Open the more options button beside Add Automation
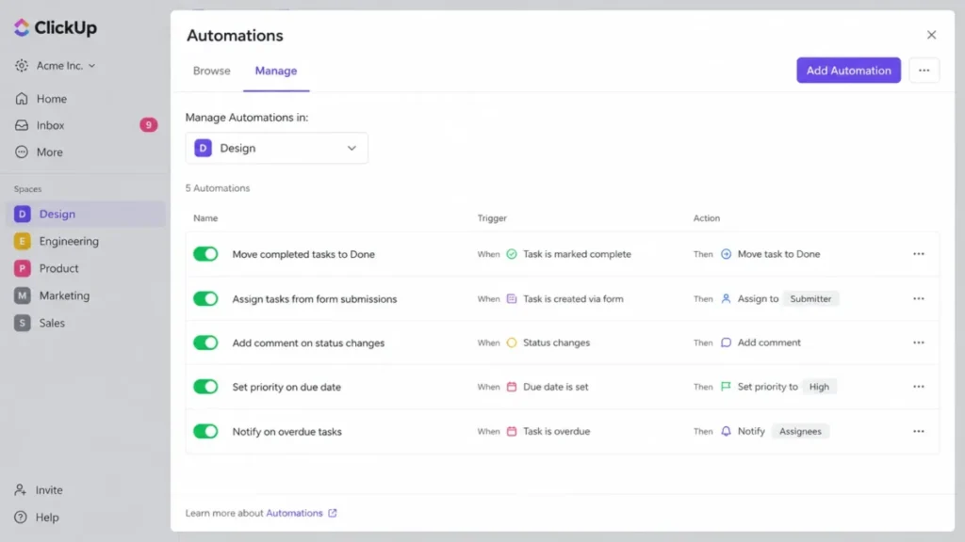This screenshot has width=965, height=542. 924,70
